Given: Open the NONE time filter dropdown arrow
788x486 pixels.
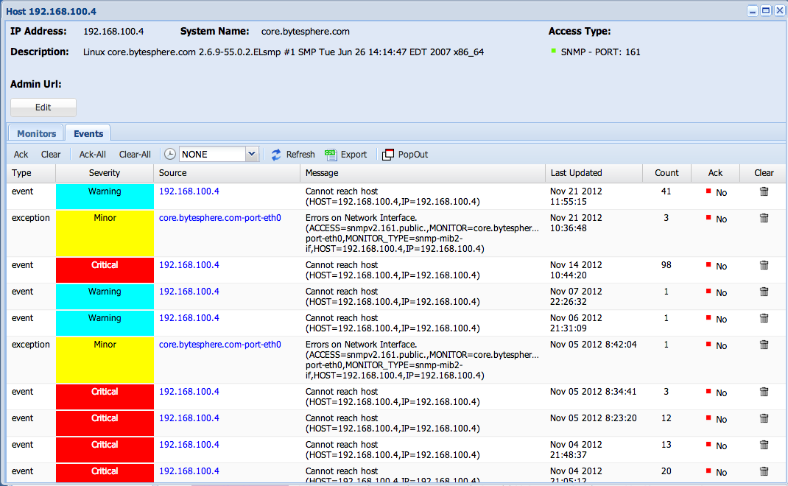Looking at the screenshot, I should click(251, 155).
